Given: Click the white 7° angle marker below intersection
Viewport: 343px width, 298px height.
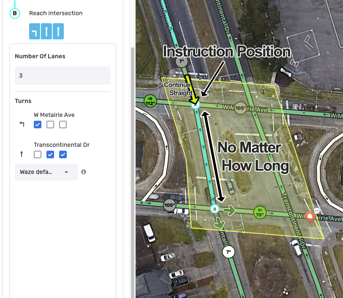Looking at the screenshot, I should (229, 252).
